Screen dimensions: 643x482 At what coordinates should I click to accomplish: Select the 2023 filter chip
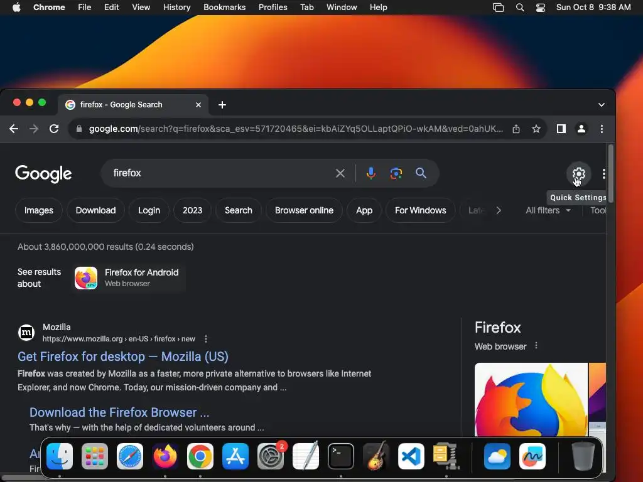[x=192, y=210]
